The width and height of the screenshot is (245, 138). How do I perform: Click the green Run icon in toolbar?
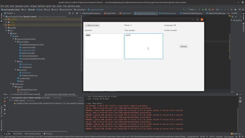click(199, 10)
